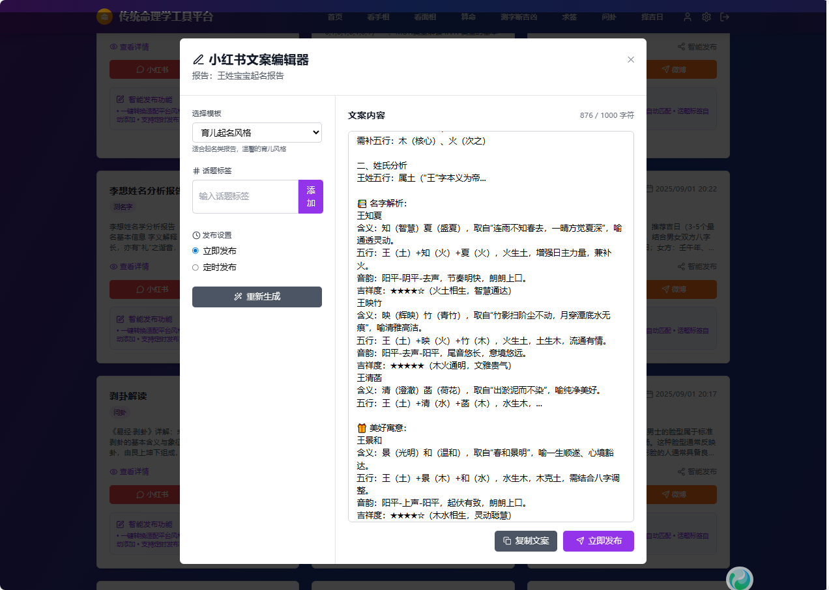Click the name 王映竹 in the text

369,303
